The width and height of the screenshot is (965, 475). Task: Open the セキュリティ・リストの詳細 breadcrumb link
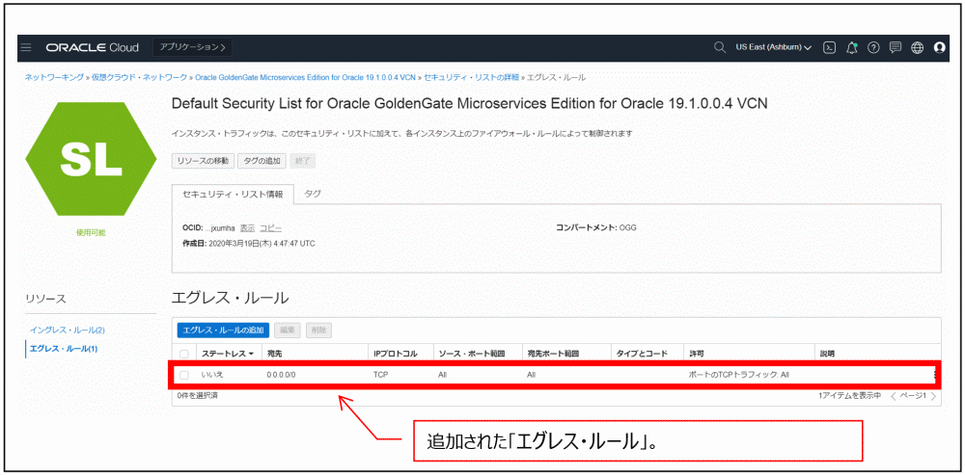pos(472,77)
